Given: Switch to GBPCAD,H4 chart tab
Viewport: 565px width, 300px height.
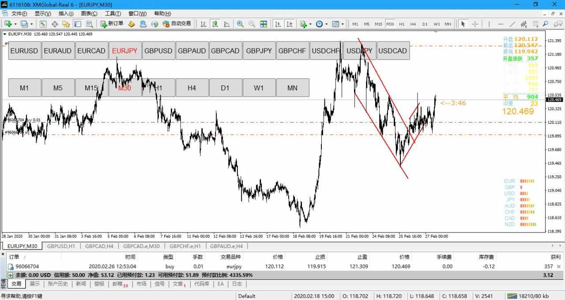Looking at the screenshot, I should tap(99, 246).
